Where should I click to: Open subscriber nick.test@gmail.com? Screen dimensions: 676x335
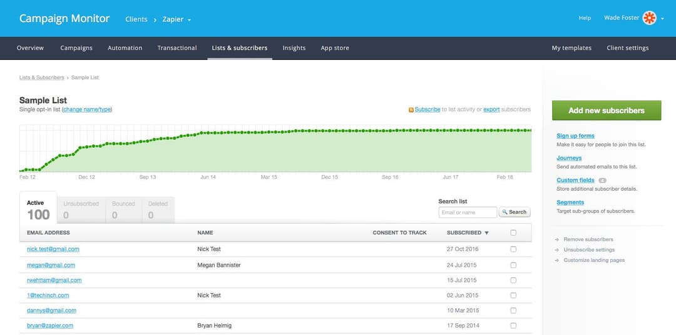coord(53,249)
